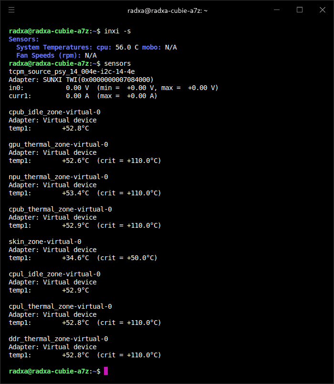Screen dimensions: 334x384
Task: Click the skin_zone-virtual-0 section title
Action: coord(45,242)
